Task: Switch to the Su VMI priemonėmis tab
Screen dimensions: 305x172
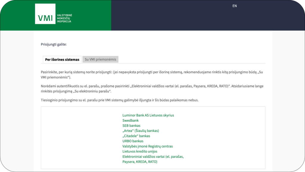Action: pyautogui.click(x=100, y=59)
